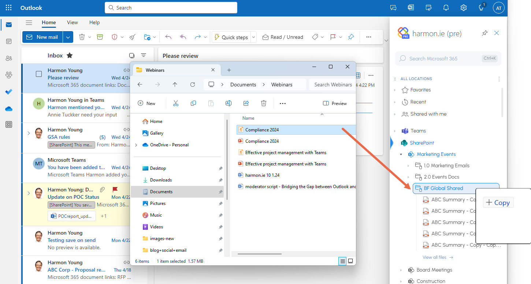This screenshot has width=531, height=284.
Task: Switch to the Home ribbon tab
Action: [x=49, y=22]
